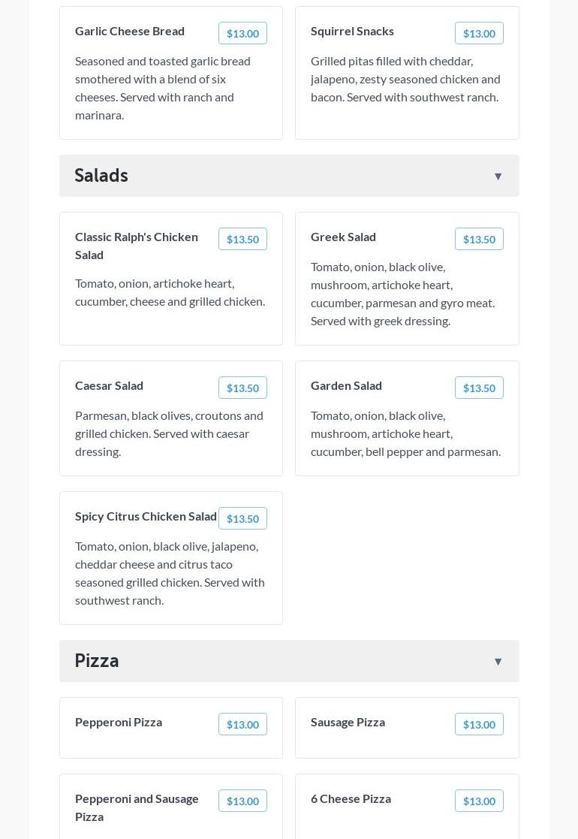578x839 pixels.
Task: Select the Garden Salad description text
Action: tap(405, 433)
